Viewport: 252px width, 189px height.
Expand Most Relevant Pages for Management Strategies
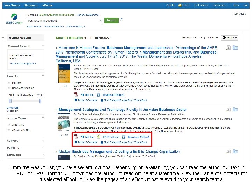124,142
